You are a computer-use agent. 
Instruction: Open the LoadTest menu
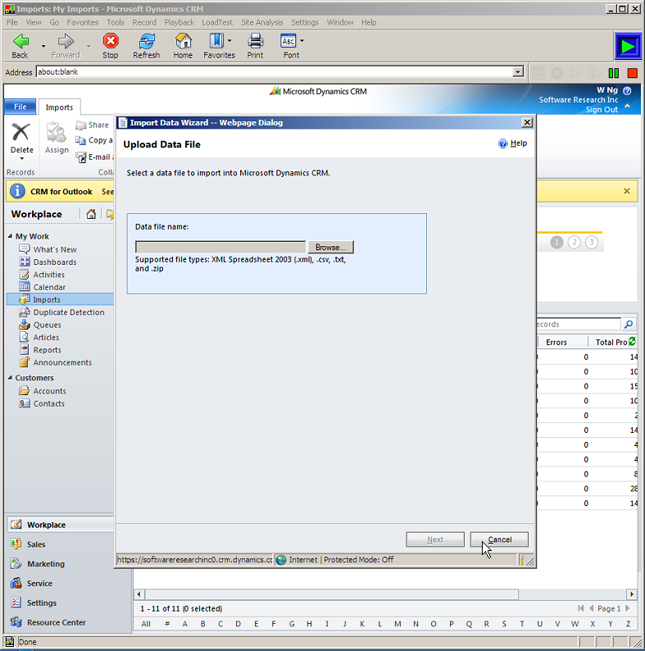tap(217, 22)
